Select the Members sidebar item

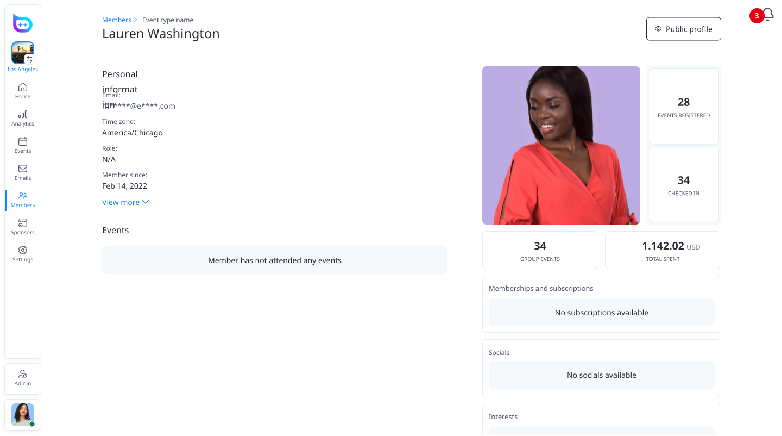[x=23, y=200]
